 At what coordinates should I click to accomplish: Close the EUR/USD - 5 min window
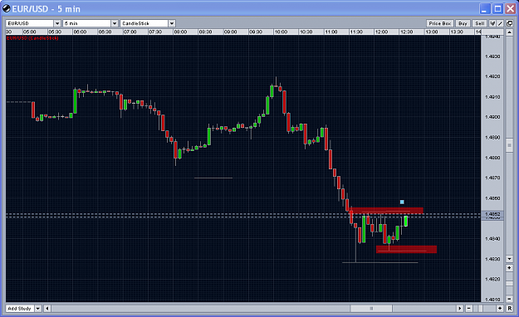510,8
